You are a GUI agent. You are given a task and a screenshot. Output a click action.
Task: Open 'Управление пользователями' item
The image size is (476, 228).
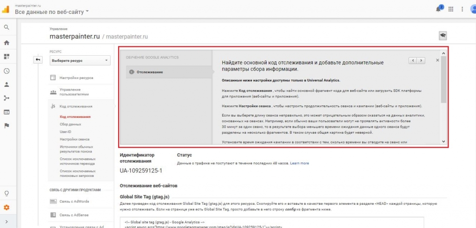74,92
